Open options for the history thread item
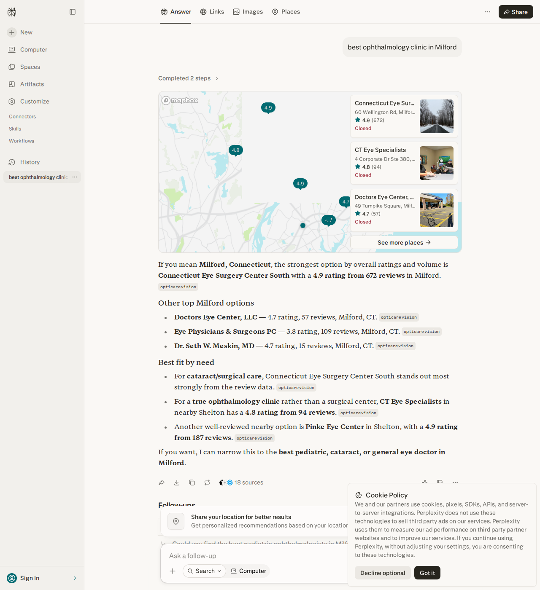The height and width of the screenshot is (590, 540). [75, 177]
